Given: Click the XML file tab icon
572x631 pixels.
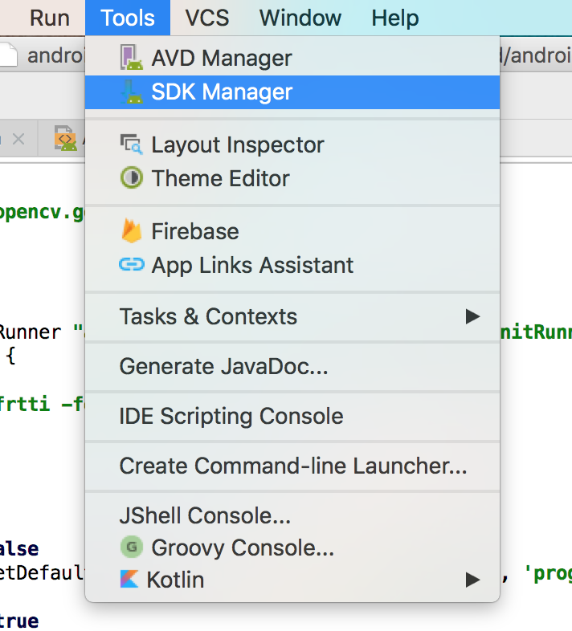Looking at the screenshot, I should (x=66, y=138).
